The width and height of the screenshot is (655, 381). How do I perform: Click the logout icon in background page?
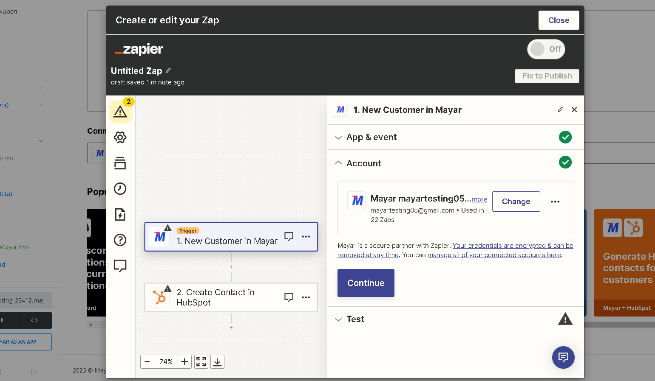tap(34, 372)
